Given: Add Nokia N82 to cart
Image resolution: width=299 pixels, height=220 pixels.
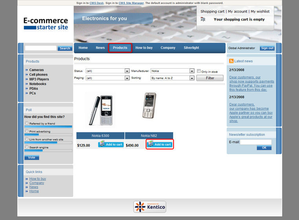Looking at the screenshot, I should coord(160,144).
